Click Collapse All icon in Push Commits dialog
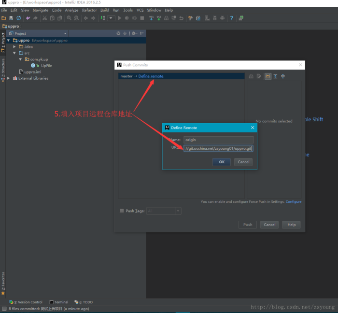 pos(283,76)
